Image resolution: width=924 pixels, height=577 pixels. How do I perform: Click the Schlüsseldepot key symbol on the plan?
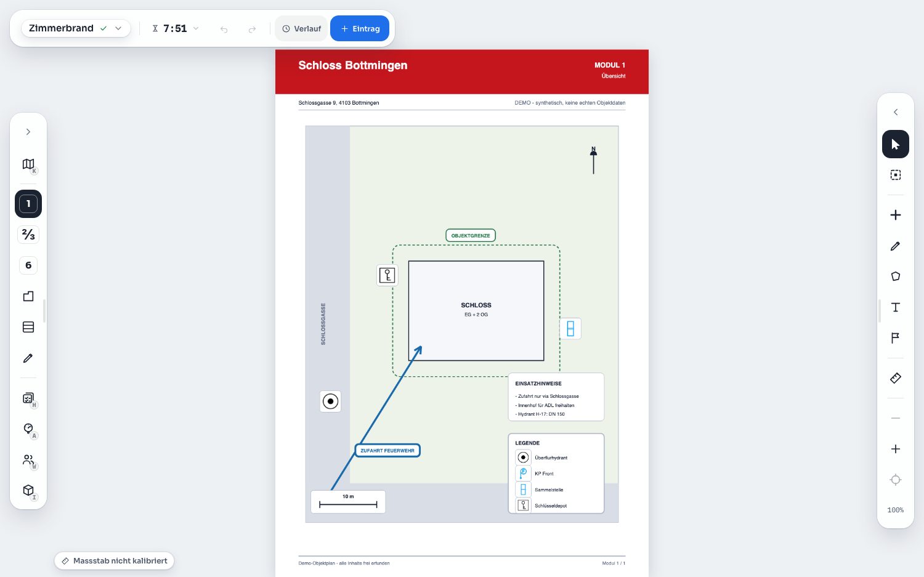(387, 275)
